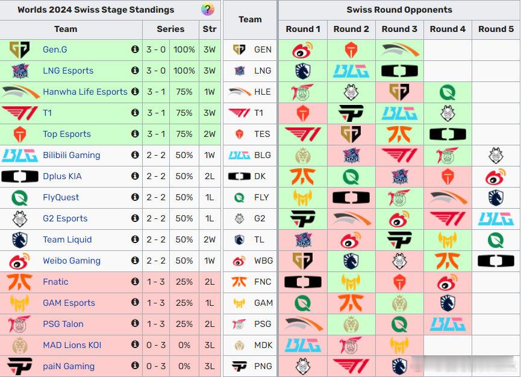Click the info icon beside T1
Screen dimensions: 521x377
(135, 113)
